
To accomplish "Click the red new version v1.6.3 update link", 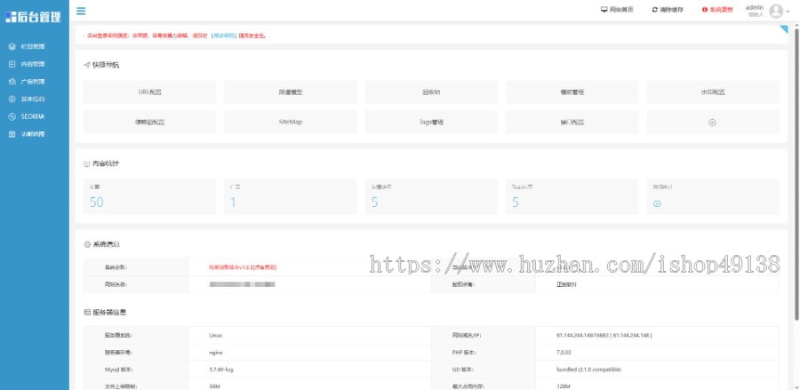I will click(x=243, y=267).
